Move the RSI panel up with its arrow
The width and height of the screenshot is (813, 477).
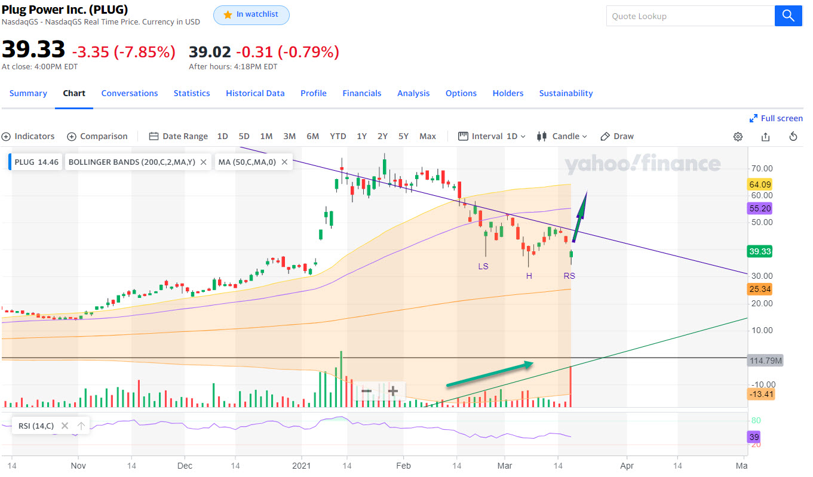[x=80, y=426]
